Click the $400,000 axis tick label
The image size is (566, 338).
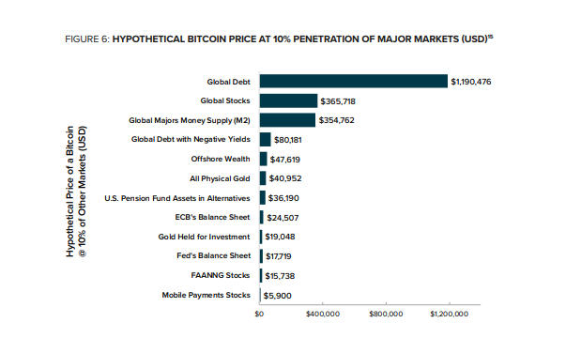point(323,315)
